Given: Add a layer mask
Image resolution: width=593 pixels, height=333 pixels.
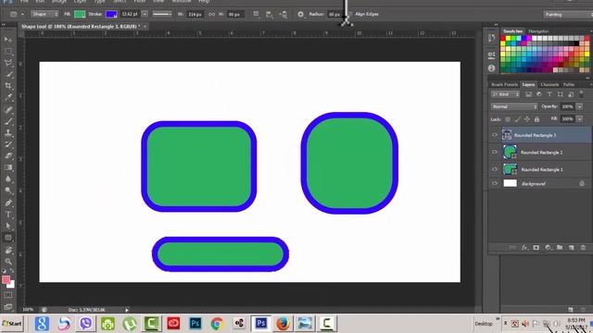Looking at the screenshot, I should [536, 247].
